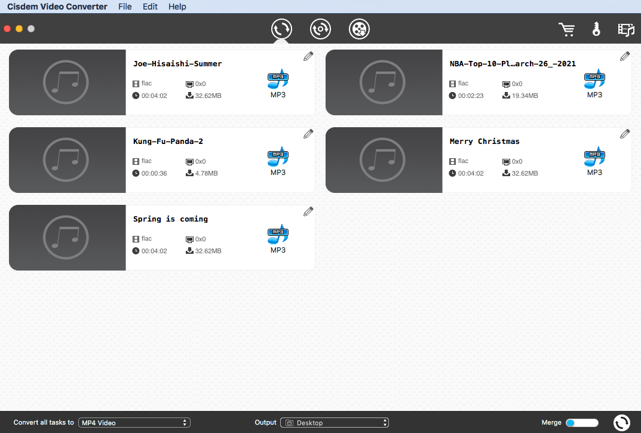
Task: Select the Merry Christmas music thumbnail
Action: [x=384, y=160]
